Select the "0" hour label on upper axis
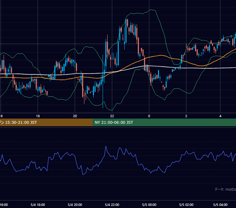This screenshot has width=236, height=208. pyautogui.click(x=149, y=116)
